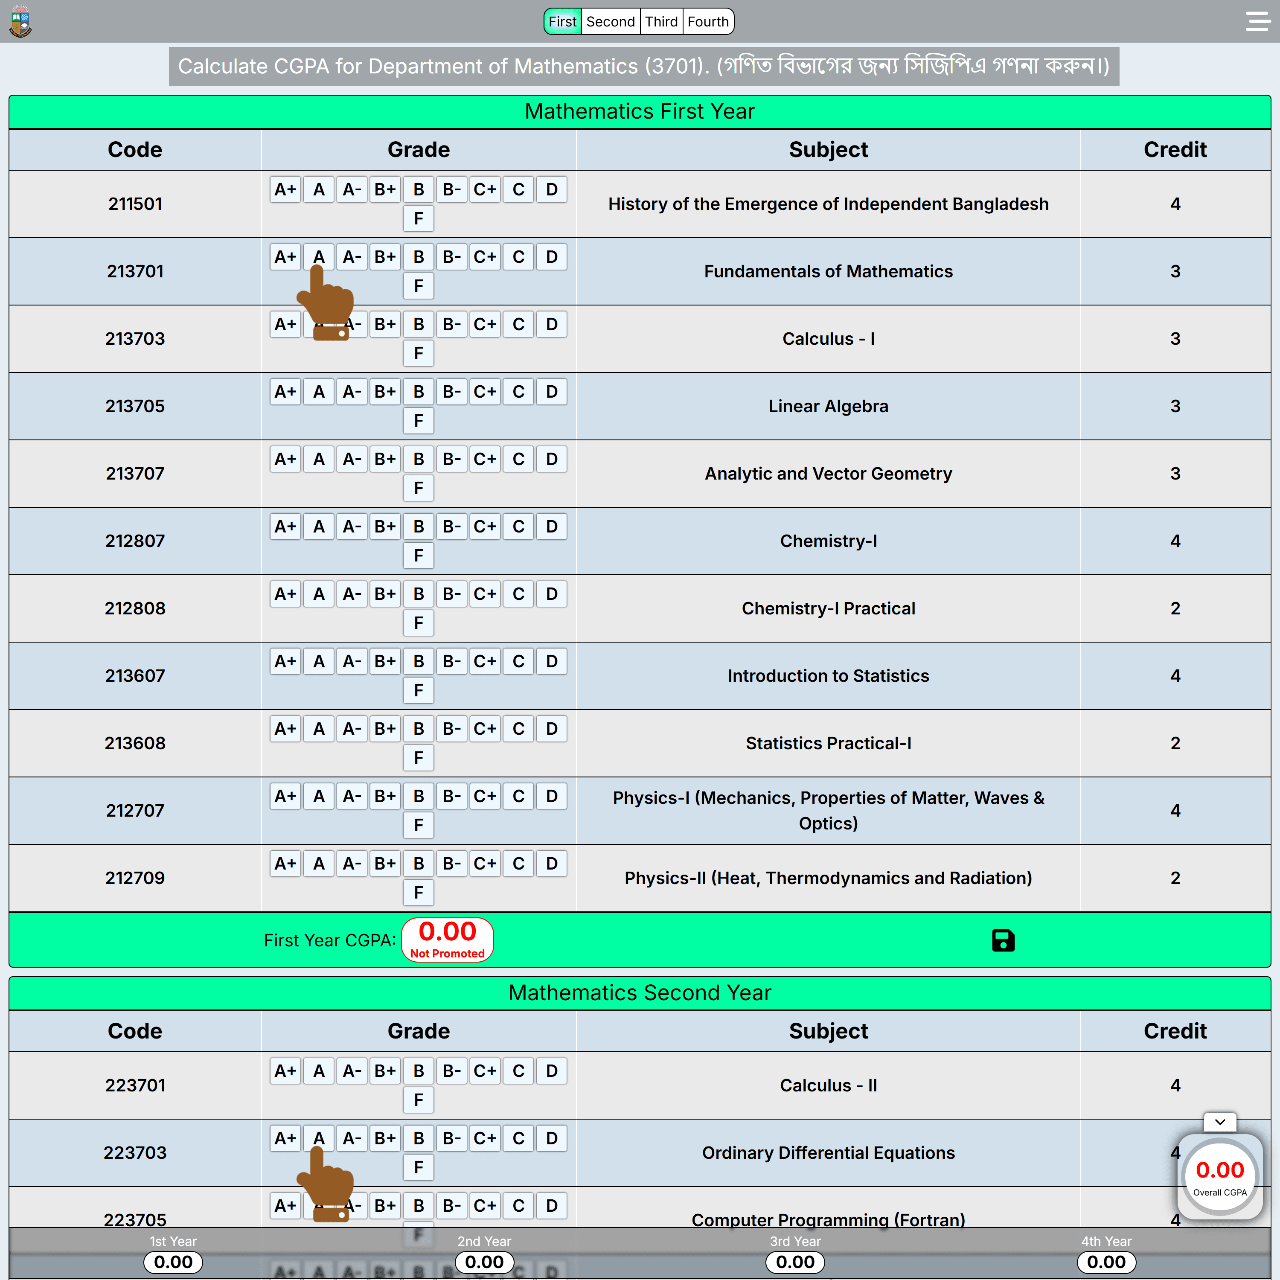
Task: Click the university logo icon
Action: [x=20, y=21]
